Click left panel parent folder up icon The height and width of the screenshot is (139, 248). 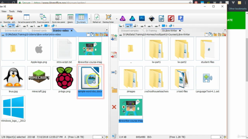coord(97,34)
